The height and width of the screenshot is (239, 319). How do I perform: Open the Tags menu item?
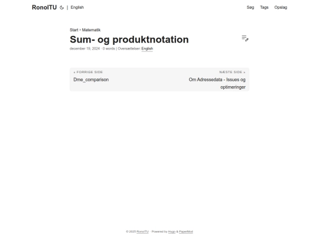tap(264, 7)
